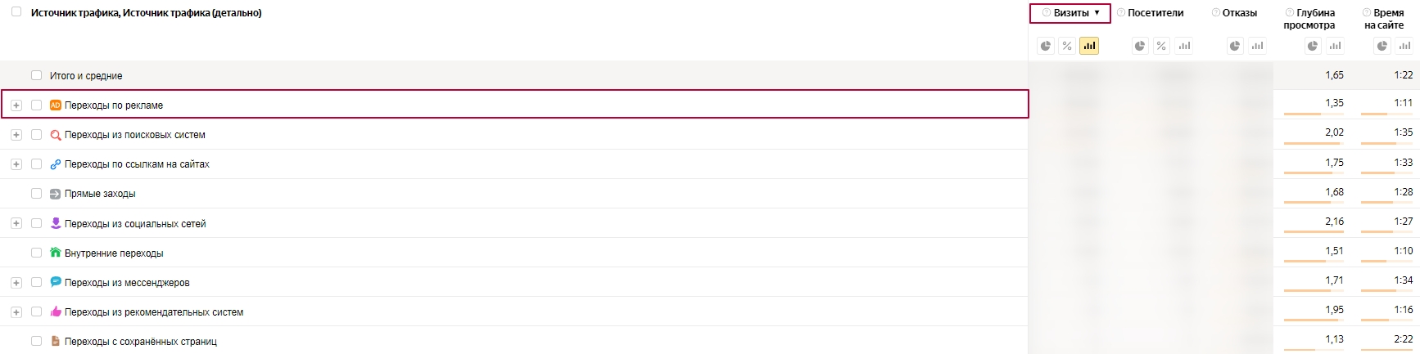
Task: Expand Переходы из социальных сетей row
Action: (16, 223)
